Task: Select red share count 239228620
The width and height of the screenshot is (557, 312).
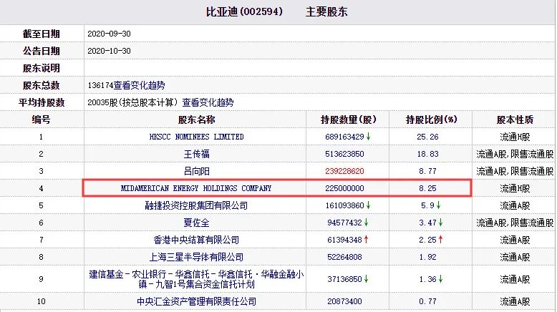Action: tap(344, 171)
